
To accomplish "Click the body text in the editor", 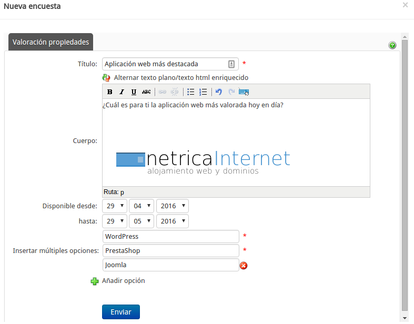I will point(193,105).
